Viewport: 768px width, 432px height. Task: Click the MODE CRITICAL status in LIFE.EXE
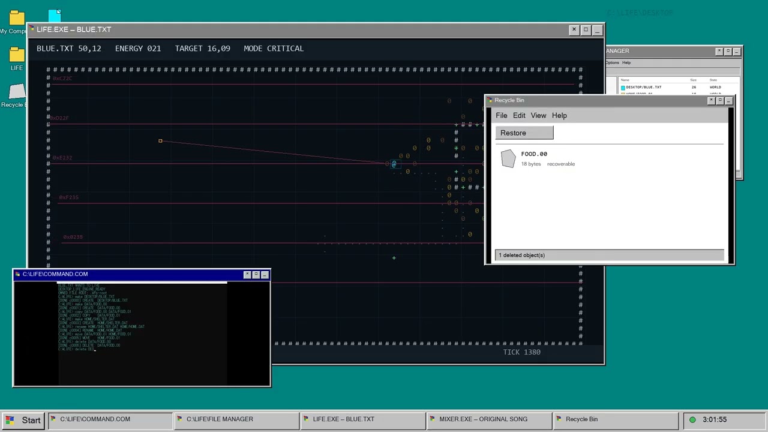(x=274, y=49)
